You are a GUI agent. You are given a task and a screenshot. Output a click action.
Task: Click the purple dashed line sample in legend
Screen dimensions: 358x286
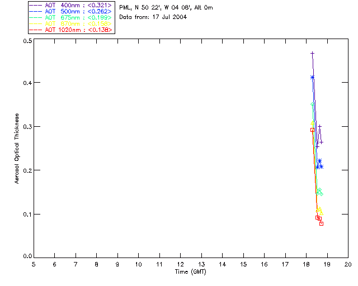click(35, 5)
